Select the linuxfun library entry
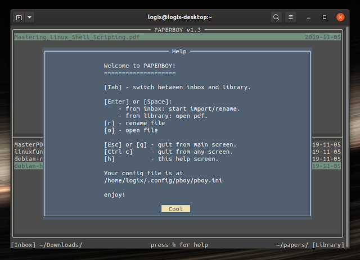This screenshot has width=360, height=260. pos(29,152)
